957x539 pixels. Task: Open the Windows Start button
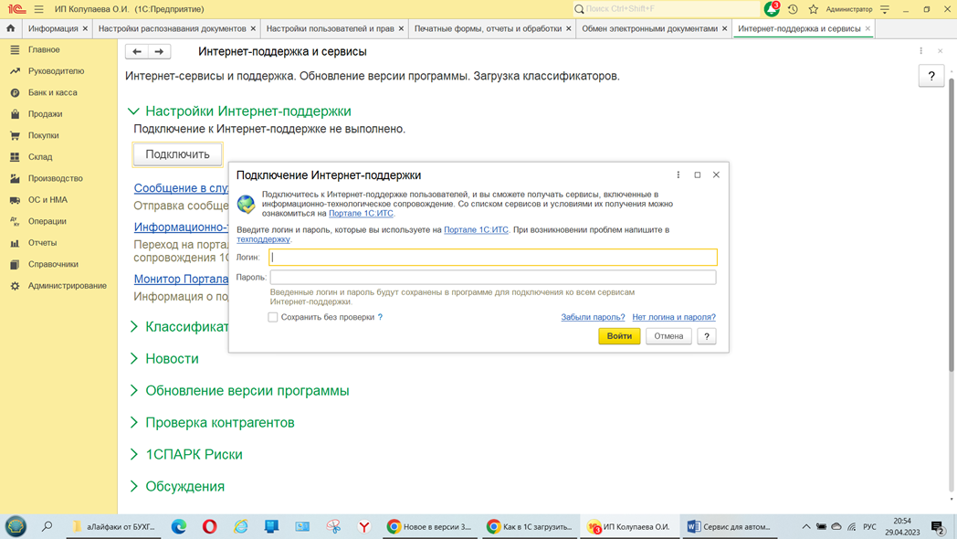click(16, 526)
